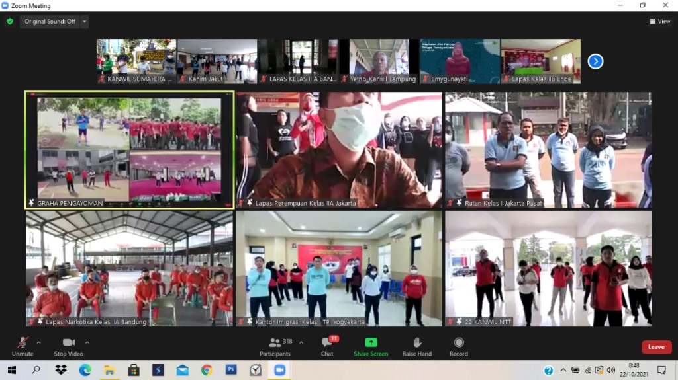Leave the meeting
The width and height of the screenshot is (678, 380).
[655, 347]
